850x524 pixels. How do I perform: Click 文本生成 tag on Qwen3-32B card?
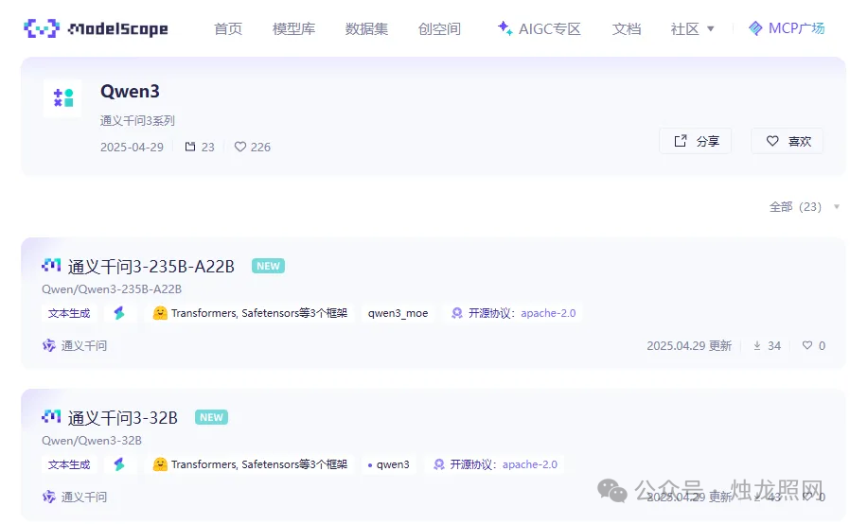[69, 464]
